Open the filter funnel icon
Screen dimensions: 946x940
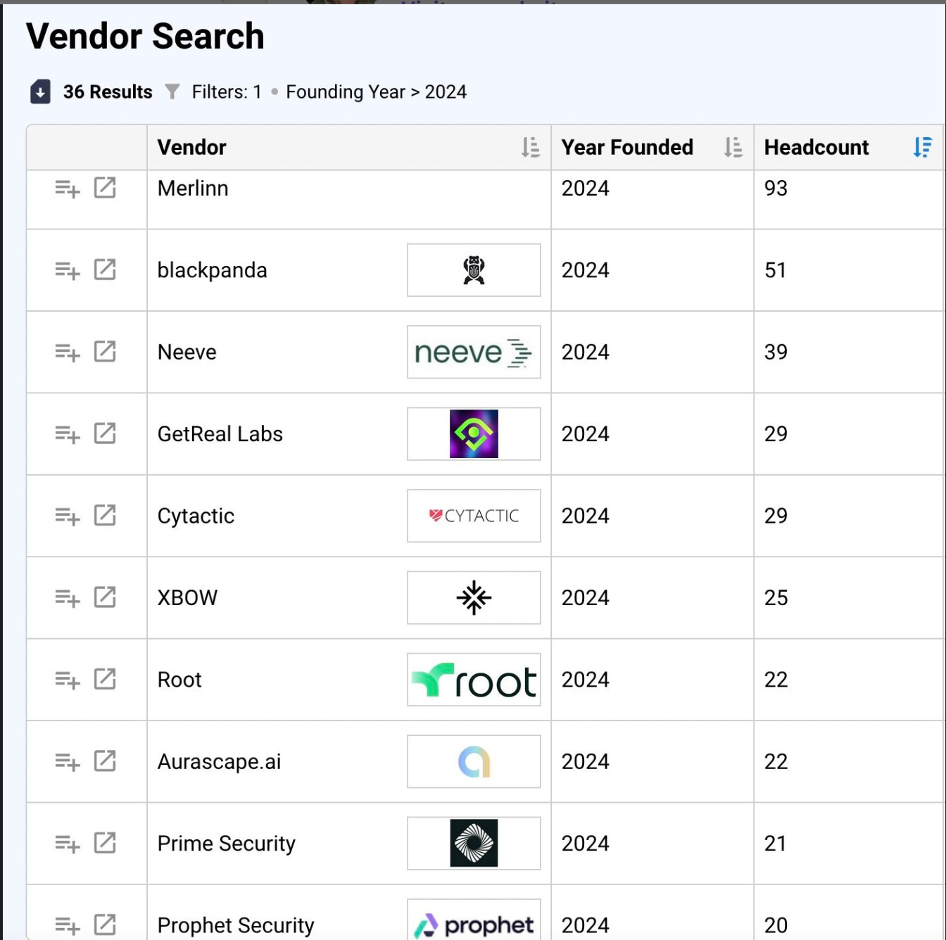pos(172,91)
